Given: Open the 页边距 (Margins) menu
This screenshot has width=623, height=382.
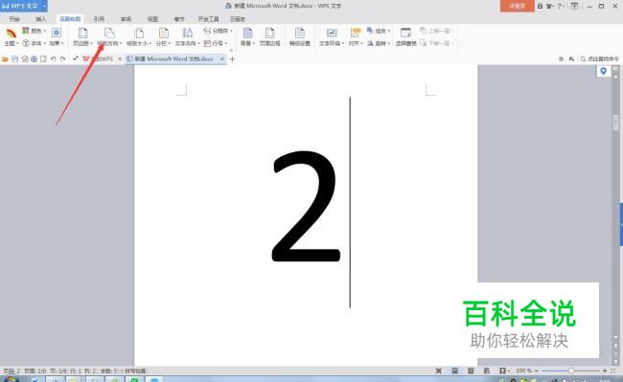Looking at the screenshot, I should 82,37.
